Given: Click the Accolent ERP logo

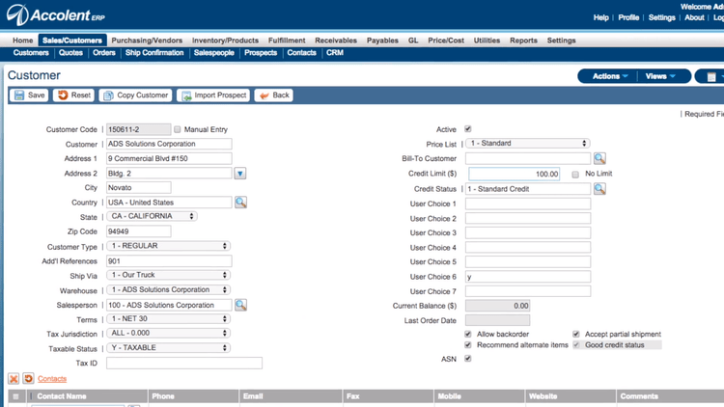Looking at the screenshot, I should pos(55,15).
